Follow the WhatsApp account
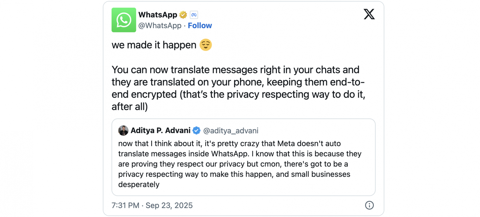The width and height of the screenshot is (480, 217). point(200,26)
